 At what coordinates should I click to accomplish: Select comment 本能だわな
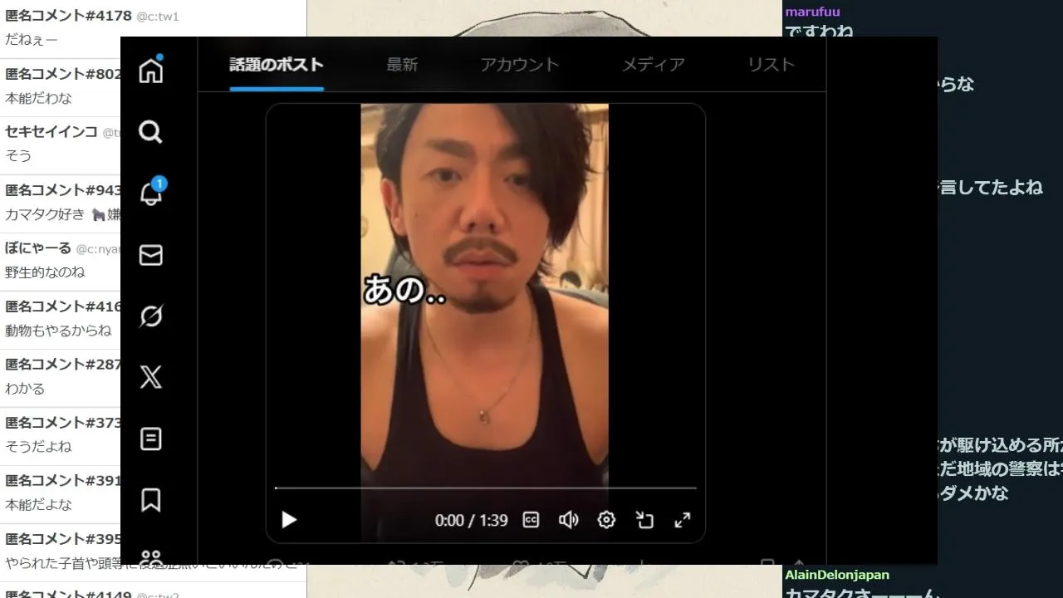click(x=39, y=98)
